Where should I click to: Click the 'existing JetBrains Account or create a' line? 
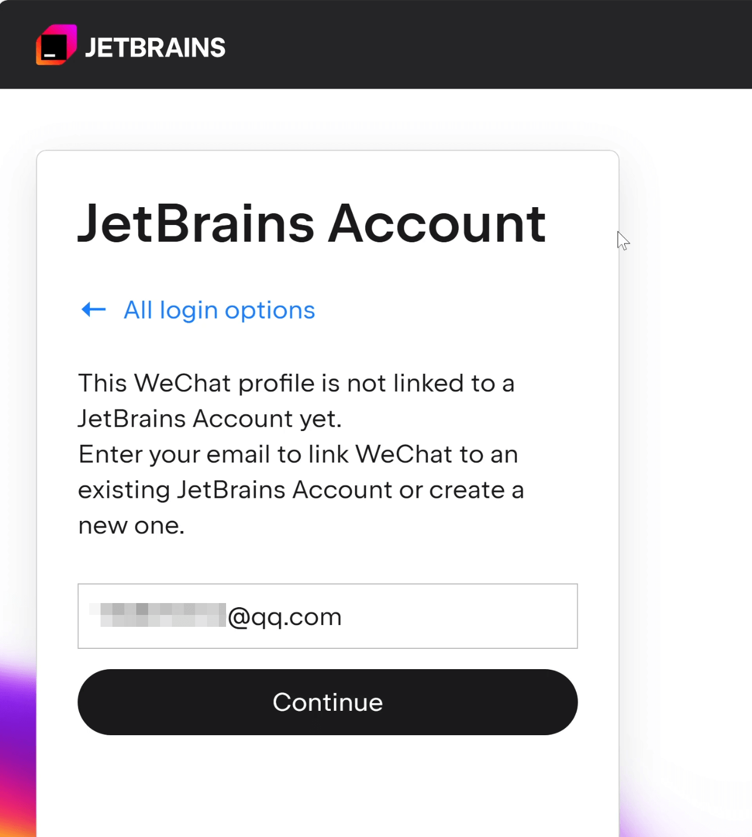point(300,491)
